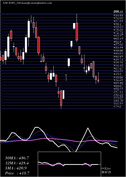Click the 397.11 price axis label
The height and width of the screenshot is (177, 126).
click(118, 92)
